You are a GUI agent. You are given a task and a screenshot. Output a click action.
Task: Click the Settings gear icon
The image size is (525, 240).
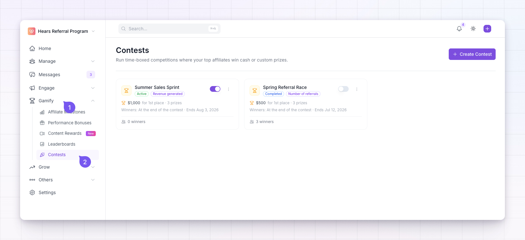coord(32,193)
